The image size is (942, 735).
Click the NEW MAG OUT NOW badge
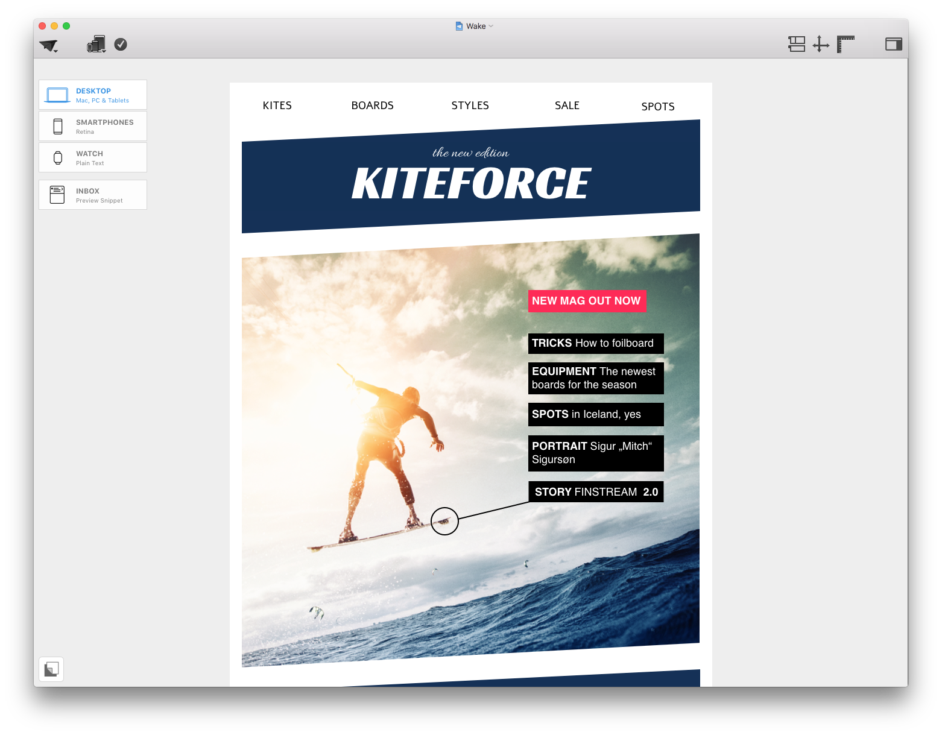pyautogui.click(x=587, y=301)
